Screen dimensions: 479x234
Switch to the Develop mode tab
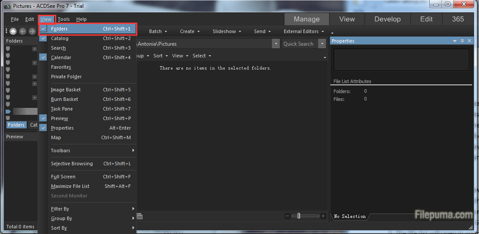387,19
